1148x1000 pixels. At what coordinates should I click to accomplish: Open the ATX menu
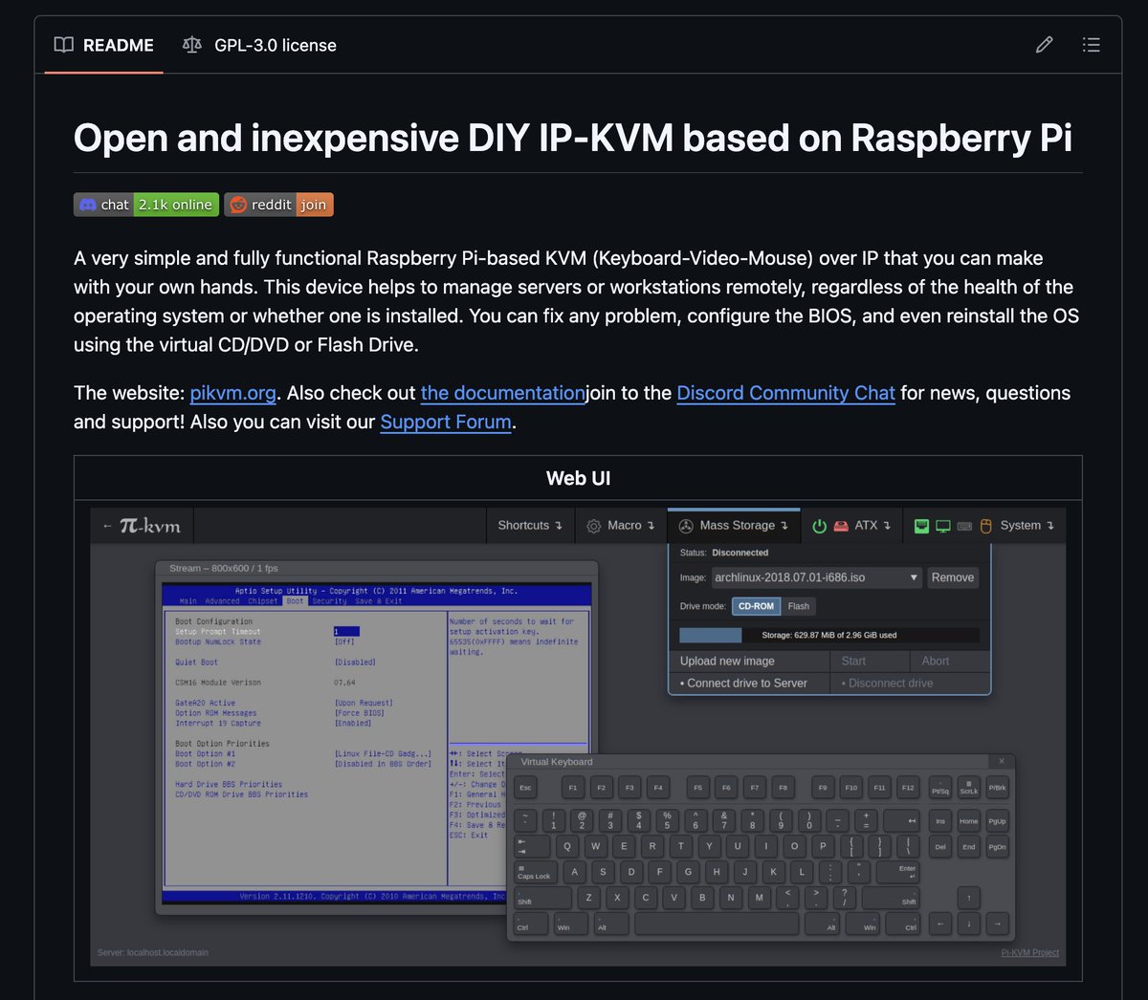click(851, 526)
